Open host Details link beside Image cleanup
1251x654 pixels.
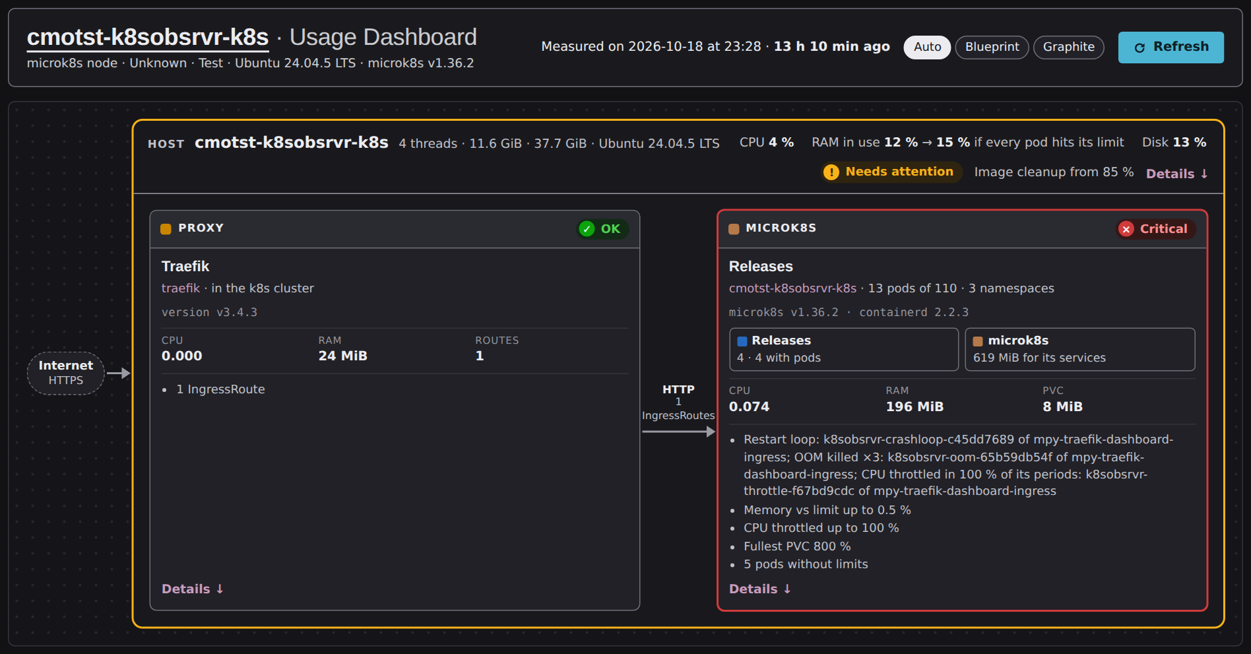(1176, 174)
